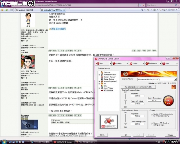
Task: Open the image view link in the first post
Action: (x=58, y=29)
